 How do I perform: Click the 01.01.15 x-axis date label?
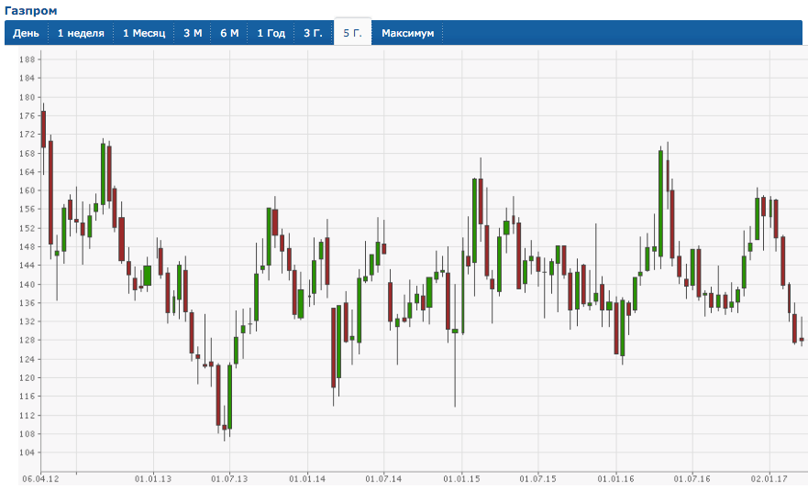(x=461, y=479)
